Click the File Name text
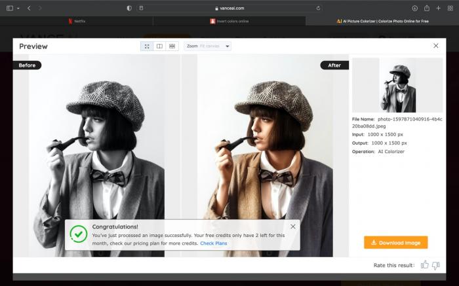 coord(397,122)
